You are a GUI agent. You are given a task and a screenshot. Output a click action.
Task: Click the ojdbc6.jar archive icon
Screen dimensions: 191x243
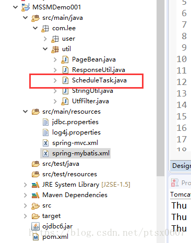35,226
